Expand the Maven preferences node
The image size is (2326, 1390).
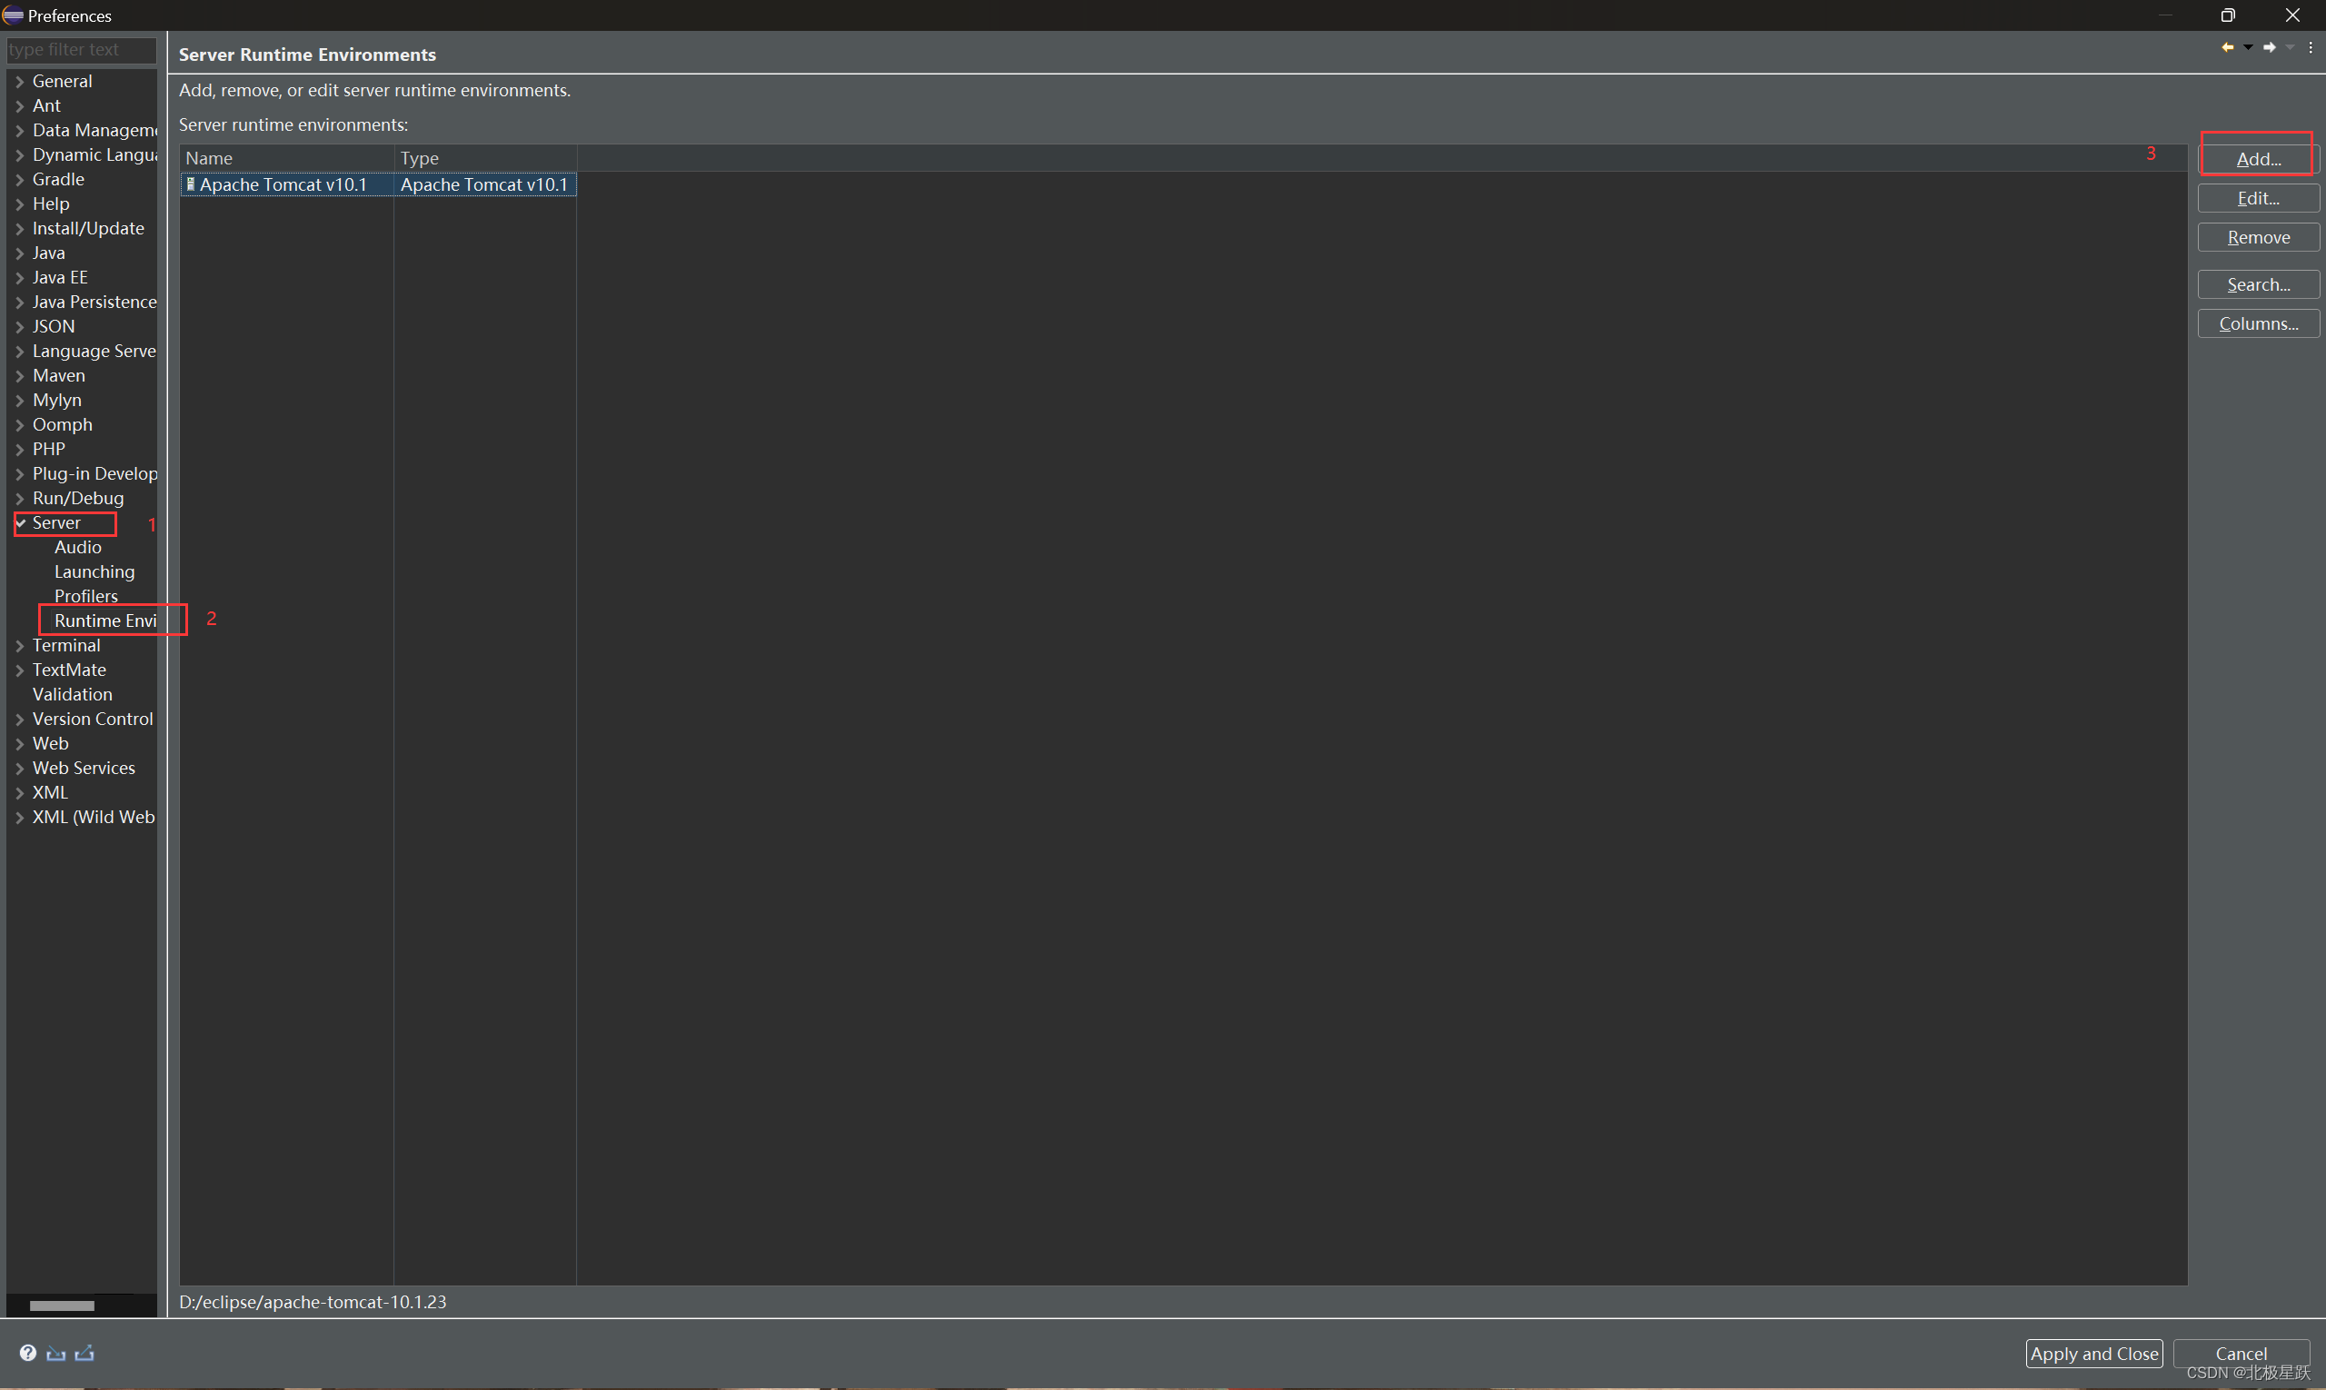point(20,375)
